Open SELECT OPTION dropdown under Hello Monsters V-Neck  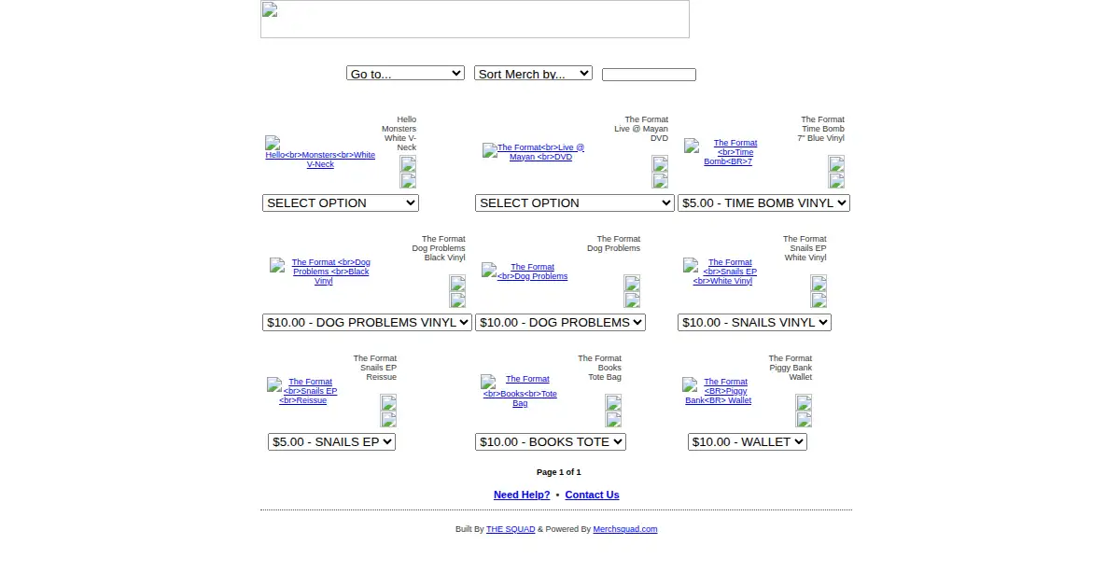click(x=341, y=202)
